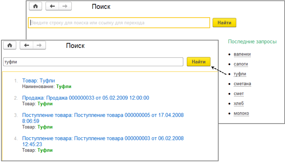This screenshot has height=163, width=285.
Task: Select recent query хлеб
Action: coord(239,104)
